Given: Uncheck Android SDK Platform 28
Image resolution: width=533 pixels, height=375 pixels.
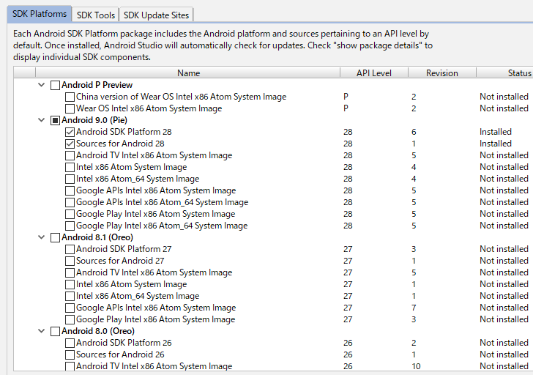Looking at the screenshot, I should pos(70,132).
